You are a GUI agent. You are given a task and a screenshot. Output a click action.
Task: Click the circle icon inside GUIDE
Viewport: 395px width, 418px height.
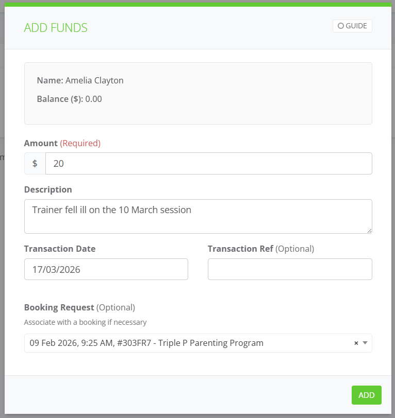point(341,26)
